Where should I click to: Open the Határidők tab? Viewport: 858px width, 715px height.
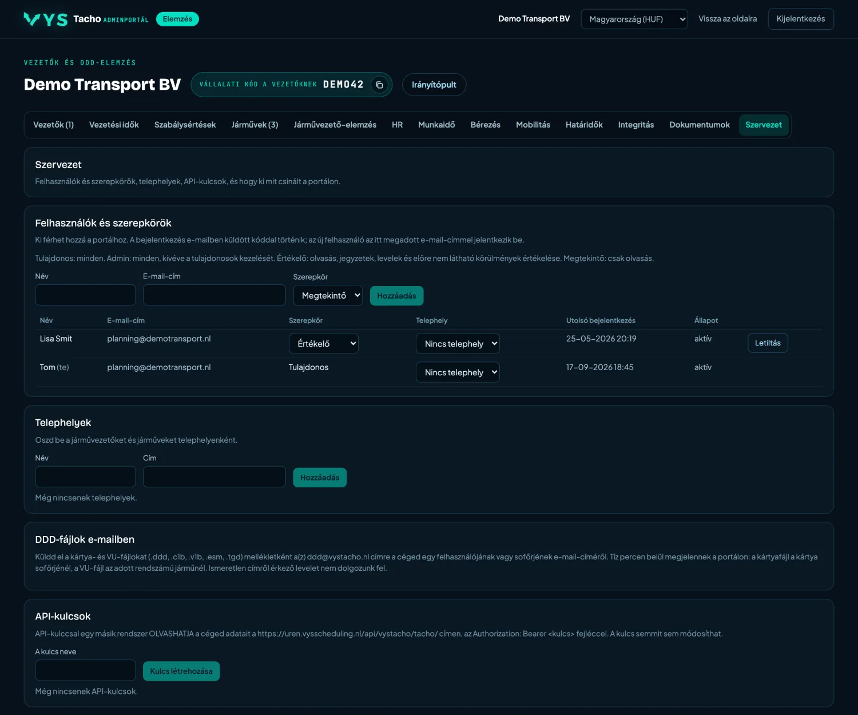tap(584, 125)
